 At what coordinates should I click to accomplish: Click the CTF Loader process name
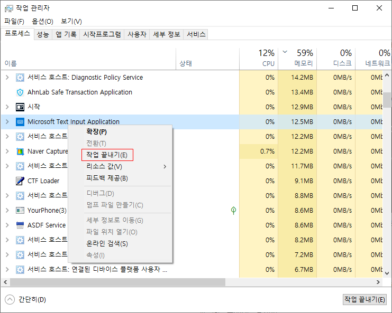pos(43,181)
